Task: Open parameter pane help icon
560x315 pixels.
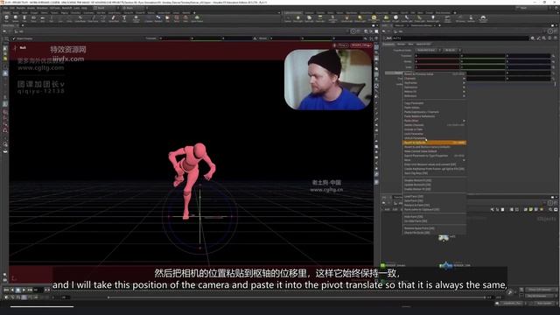Action: click(555, 38)
